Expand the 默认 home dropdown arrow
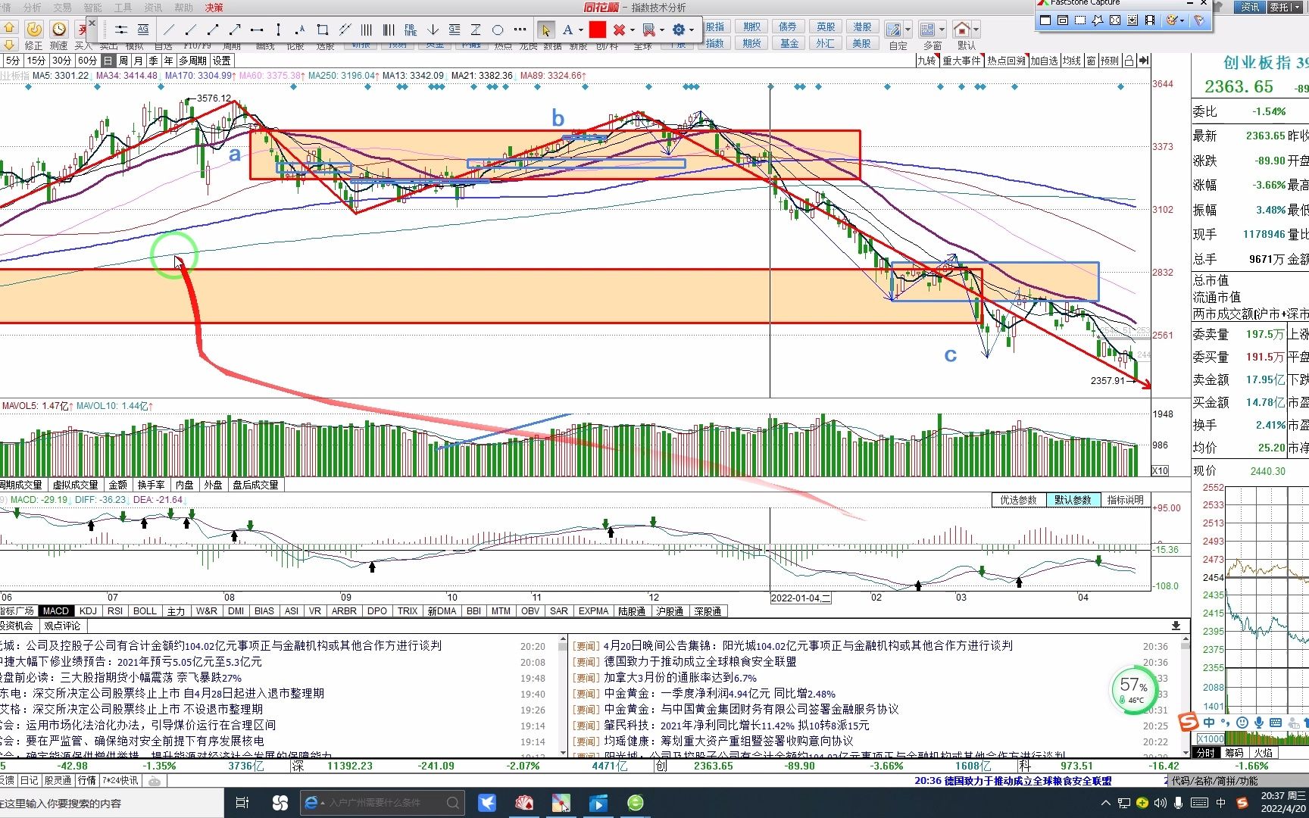 point(976,30)
